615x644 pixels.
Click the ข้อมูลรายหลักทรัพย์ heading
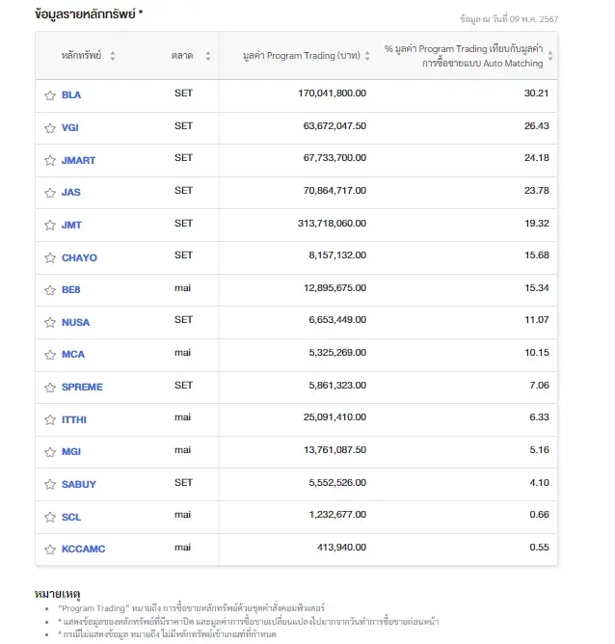89,13
